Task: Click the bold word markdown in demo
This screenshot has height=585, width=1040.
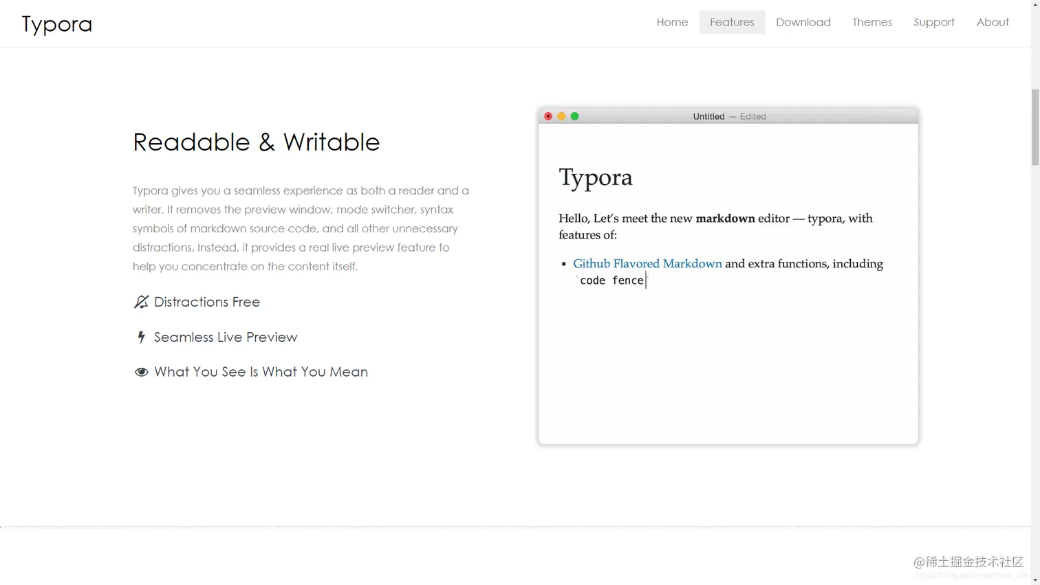Action: 725,218
